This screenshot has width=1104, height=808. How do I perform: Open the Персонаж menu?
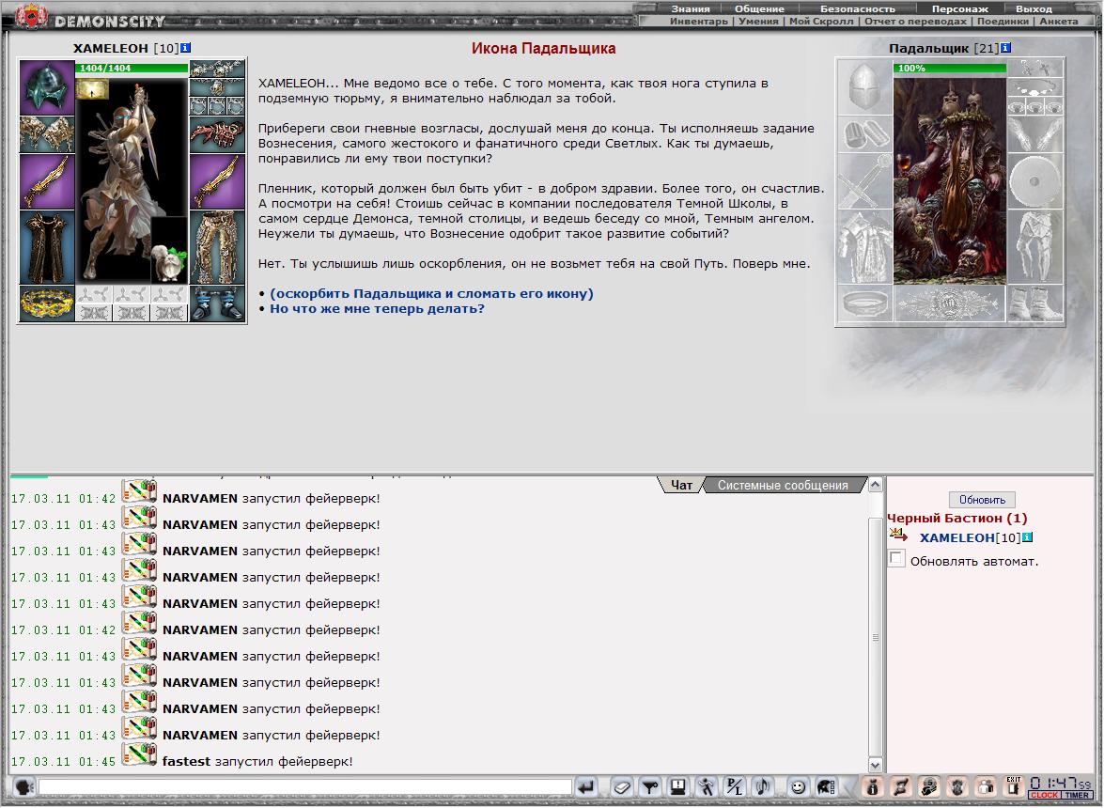(959, 9)
